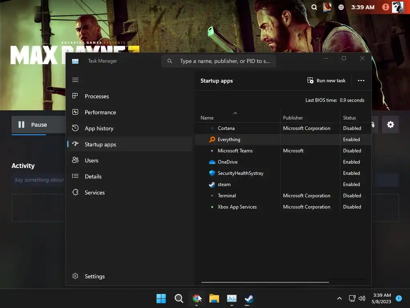Click the Performance pulse icon
This screenshot has width=410, height=308.
[75, 112]
